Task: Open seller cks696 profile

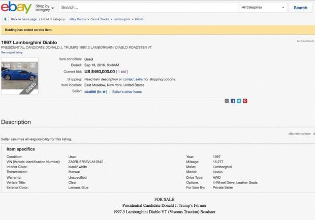Action: [90, 91]
